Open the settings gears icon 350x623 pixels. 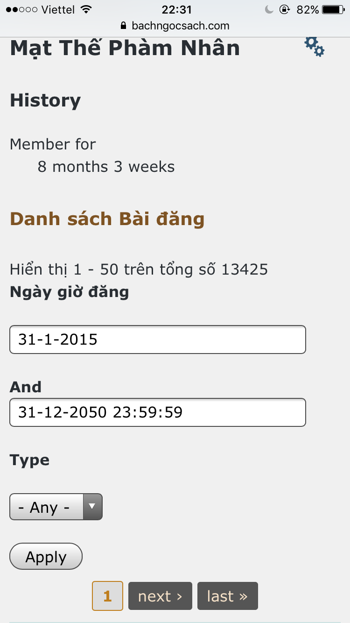tap(315, 47)
